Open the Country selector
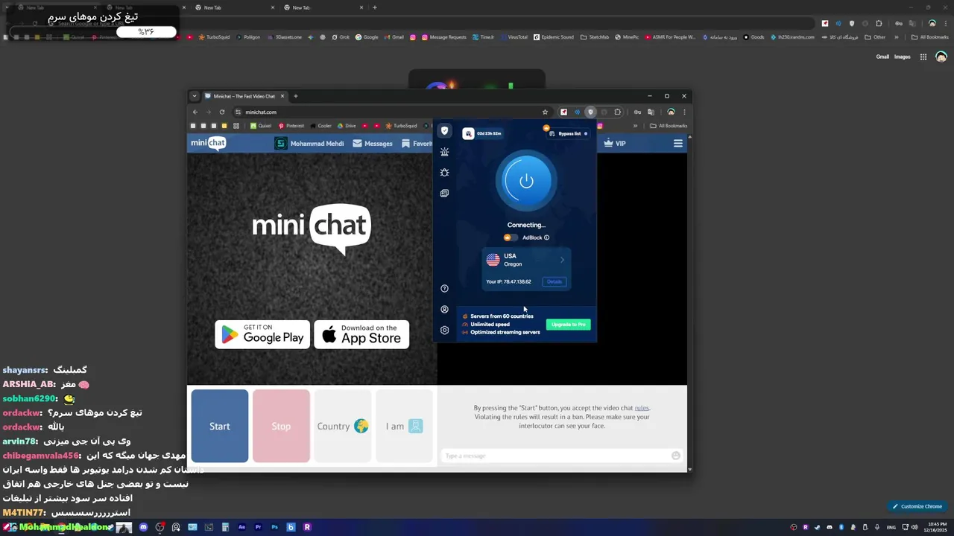 343,426
